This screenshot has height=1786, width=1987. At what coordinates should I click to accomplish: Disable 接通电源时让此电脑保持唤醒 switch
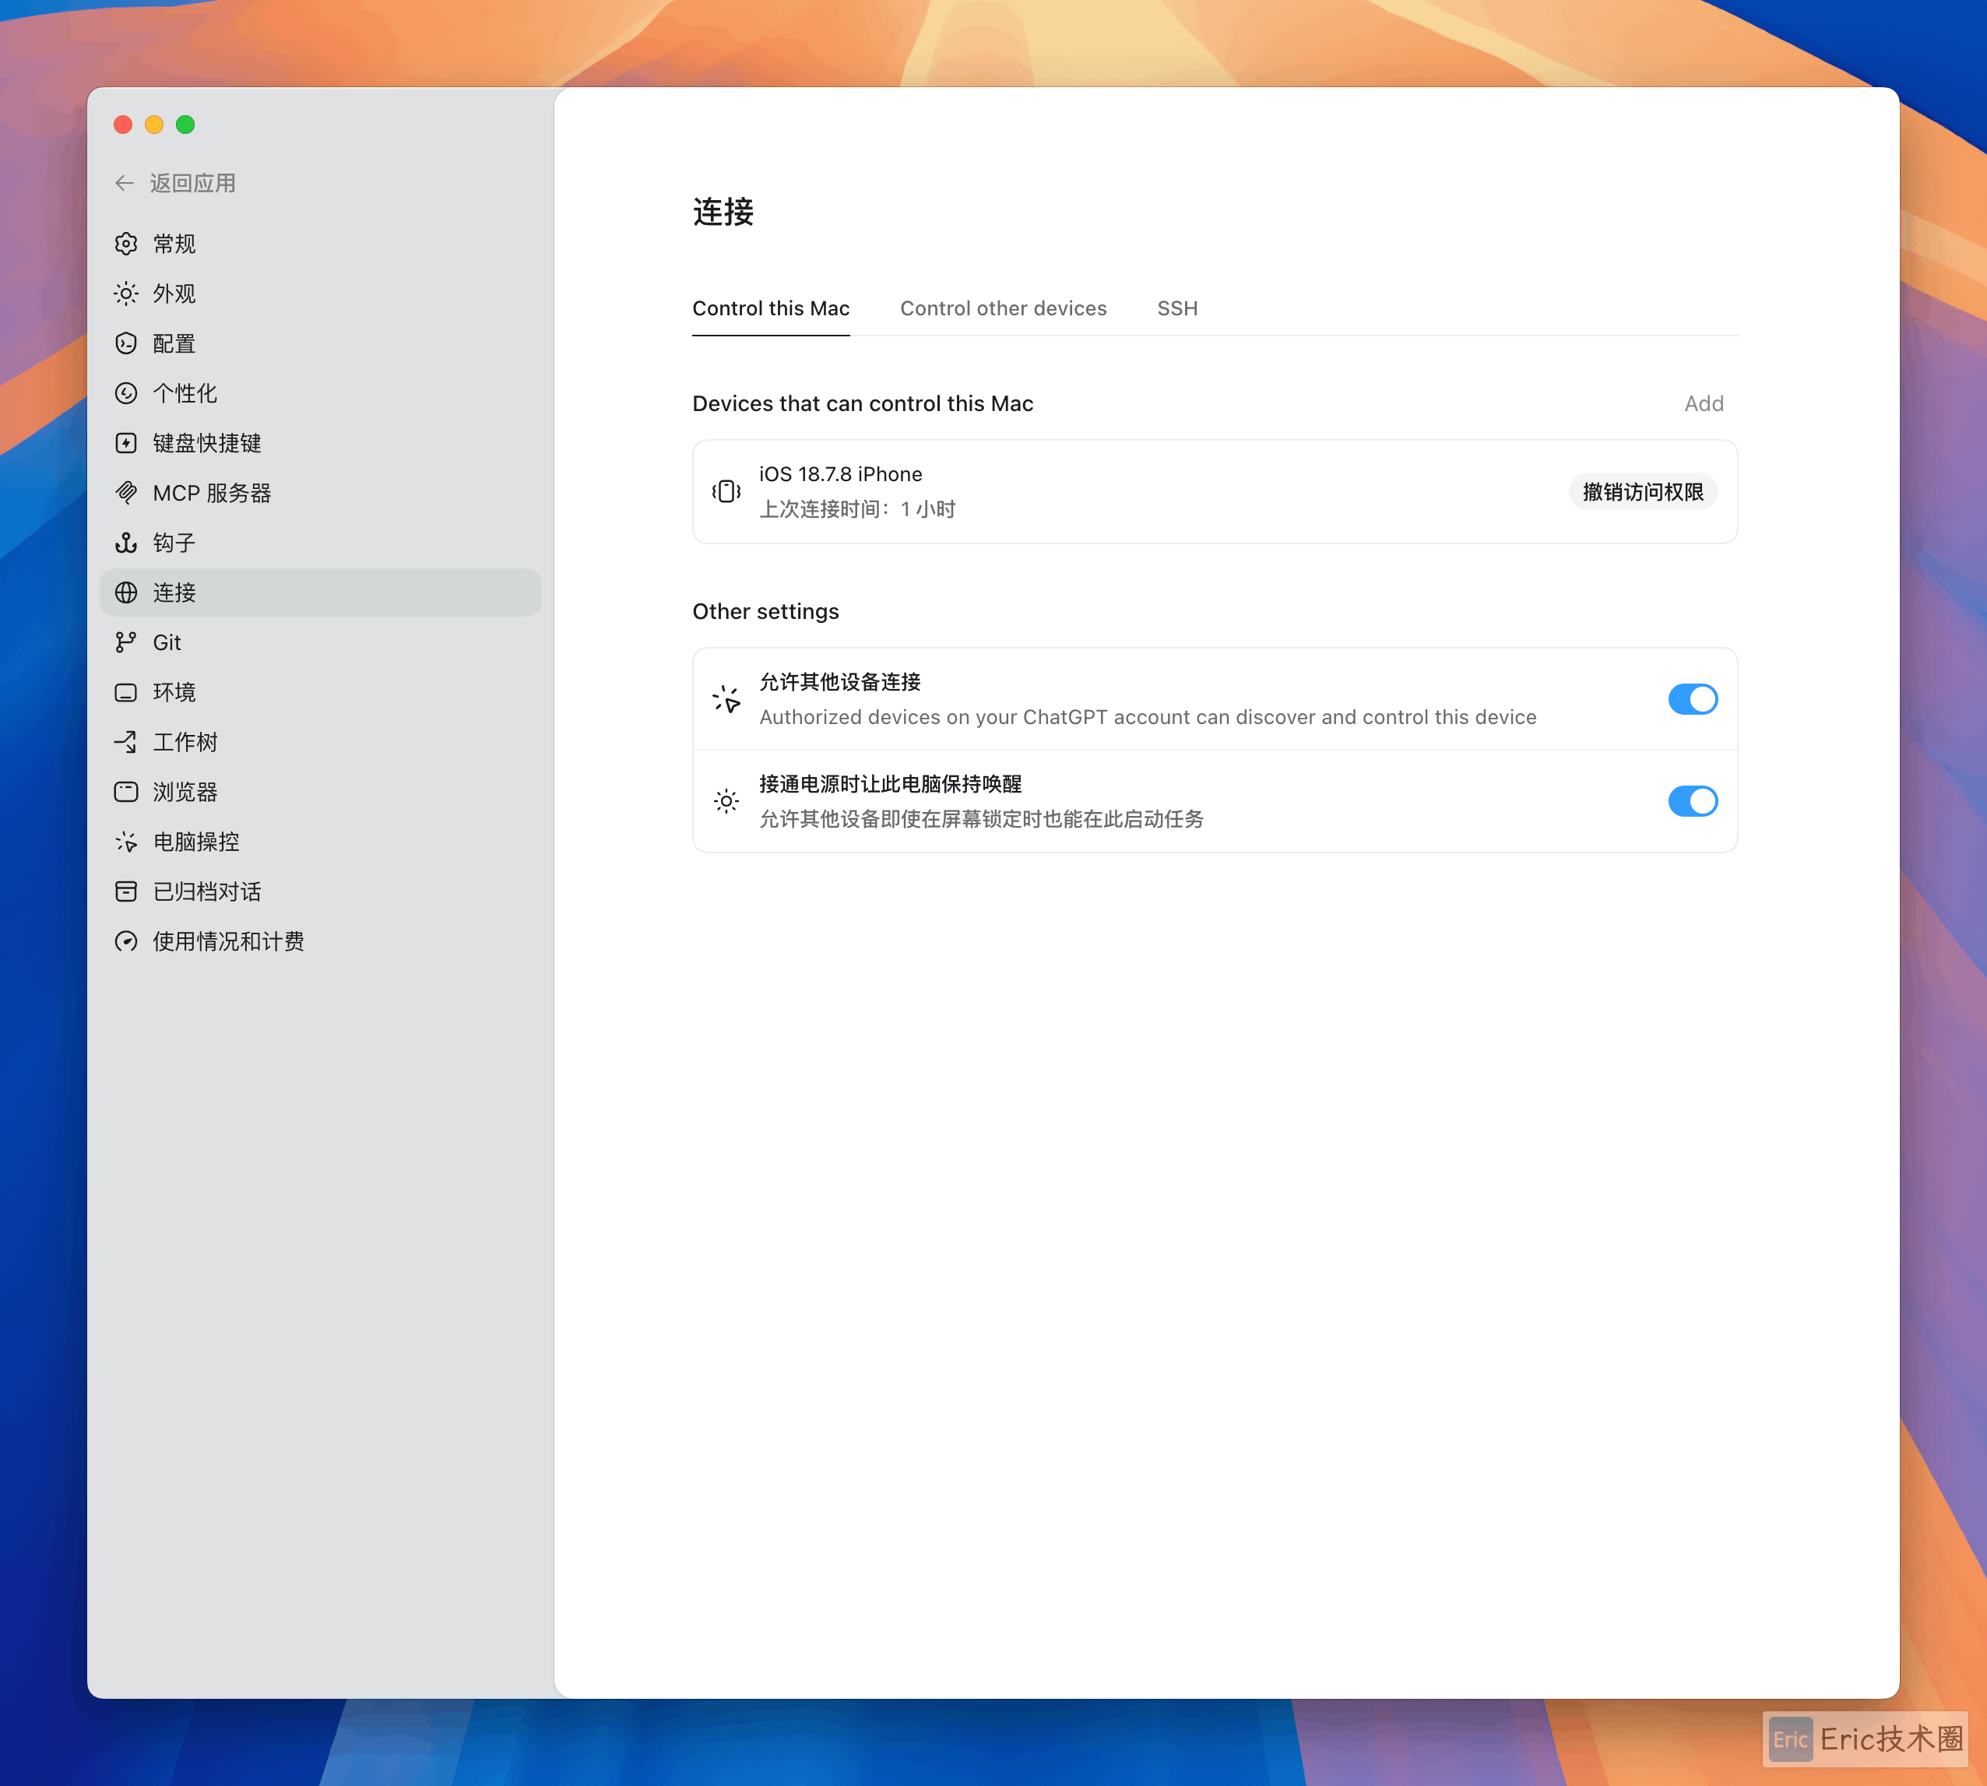(x=1693, y=802)
